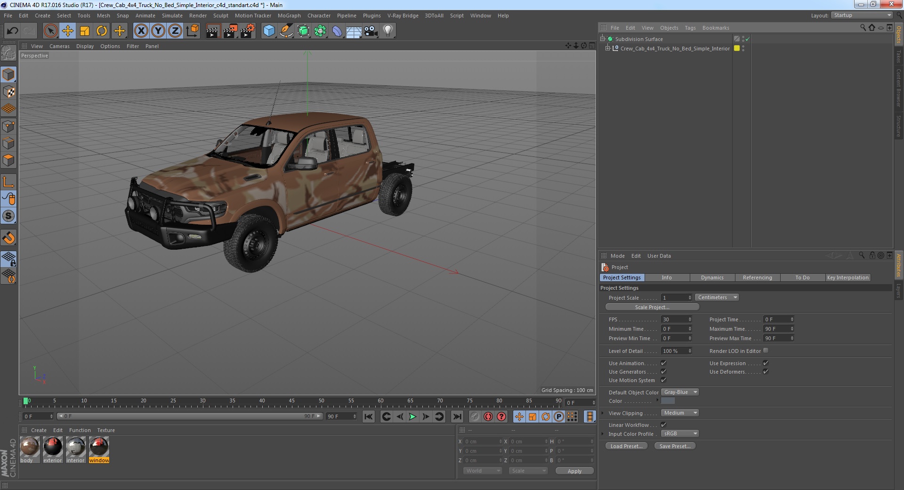Switch to Key Interpolation tab
Screen dimensions: 904x490
(x=847, y=278)
